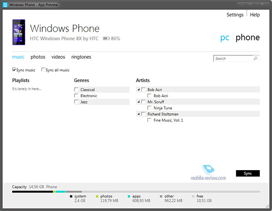Open the Help link

(255, 15)
